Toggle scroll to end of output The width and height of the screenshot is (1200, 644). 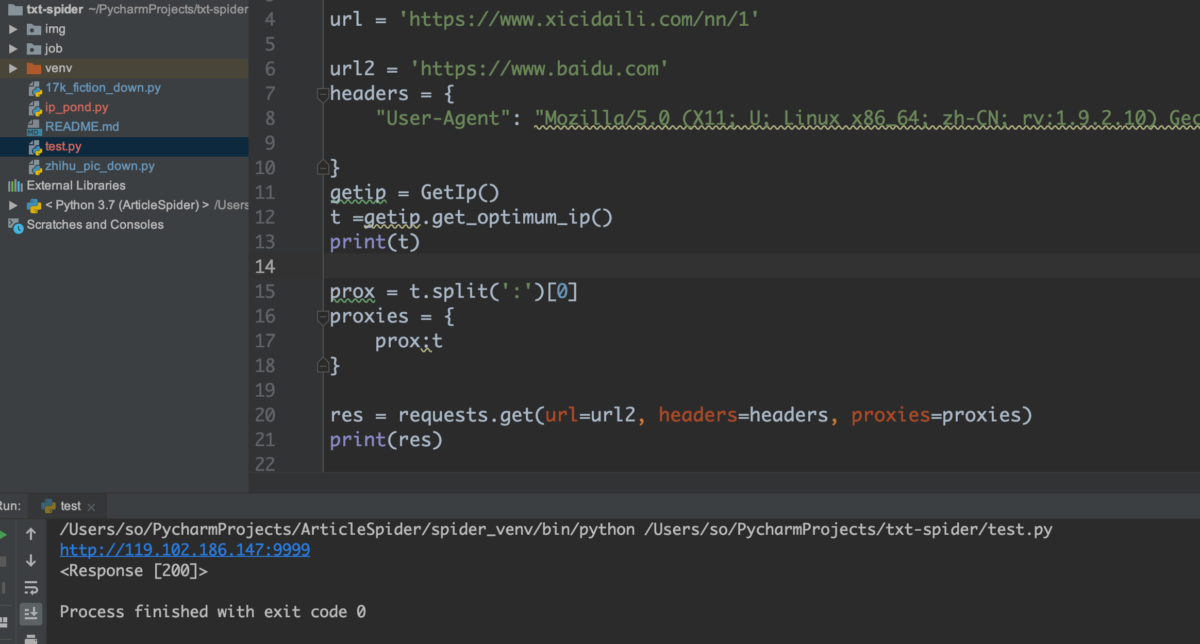coord(31,613)
